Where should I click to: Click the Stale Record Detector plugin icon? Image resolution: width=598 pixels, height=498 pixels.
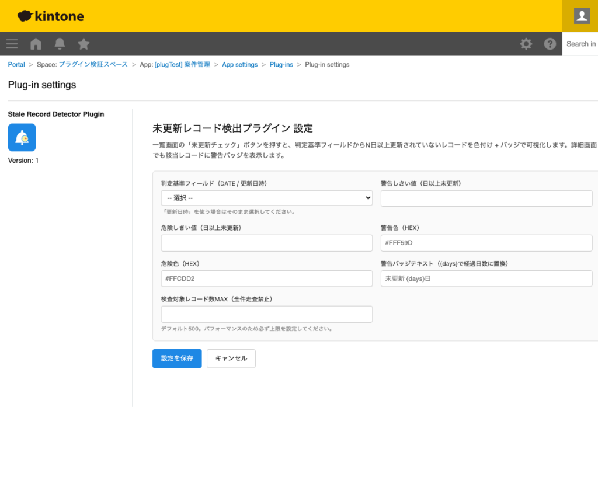click(22, 137)
